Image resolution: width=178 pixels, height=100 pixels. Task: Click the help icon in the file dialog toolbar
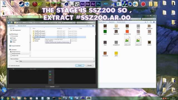[x=93, y=26]
